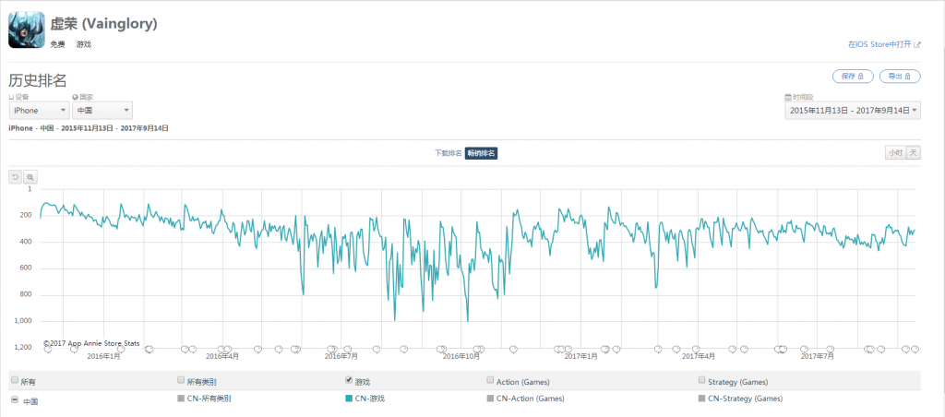This screenshot has width=945, height=417.
Task: Open the iPhone device dropdown
Action: 39,111
